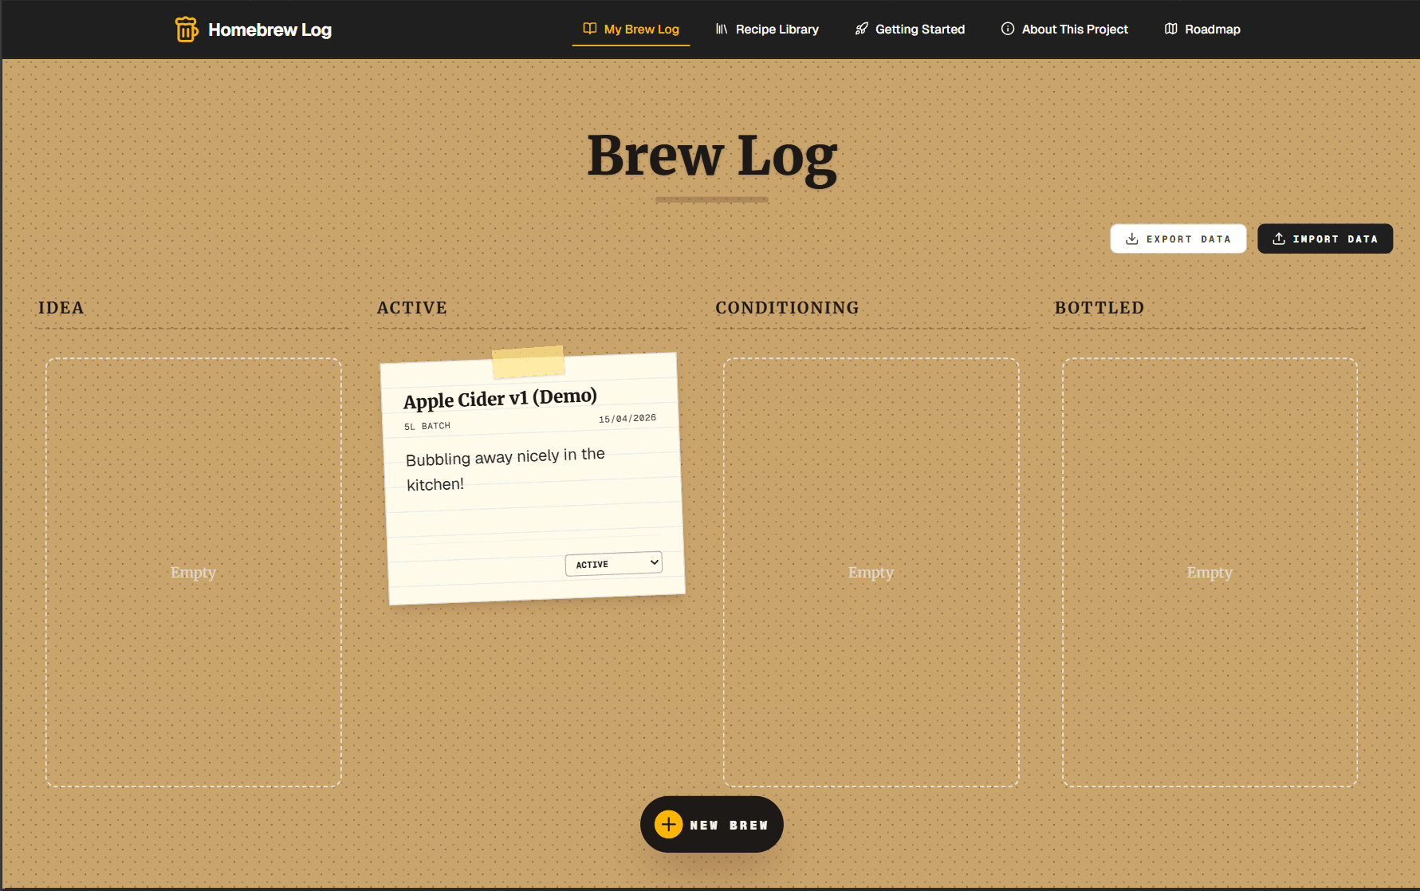1420x891 pixels.
Task: Click the download icon on Export Data
Action: pos(1131,239)
